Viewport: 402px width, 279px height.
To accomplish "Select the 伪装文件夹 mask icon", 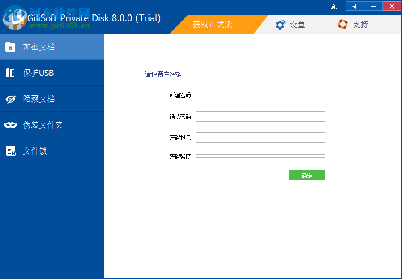I will point(10,124).
